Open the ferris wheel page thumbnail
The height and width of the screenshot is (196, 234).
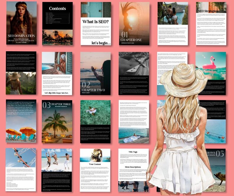tap(21, 170)
